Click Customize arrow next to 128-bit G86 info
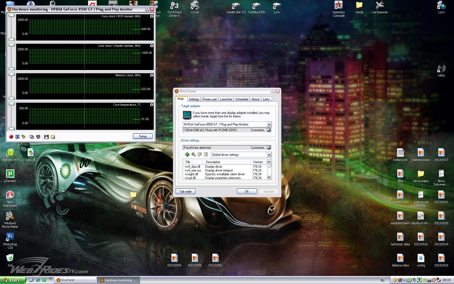The height and width of the screenshot is (284, 454). (269, 130)
